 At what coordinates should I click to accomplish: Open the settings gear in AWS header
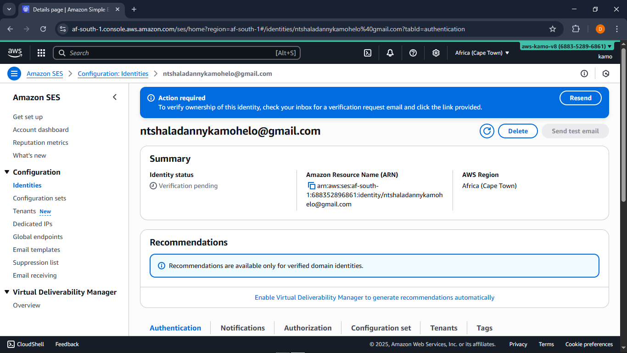[x=436, y=53]
